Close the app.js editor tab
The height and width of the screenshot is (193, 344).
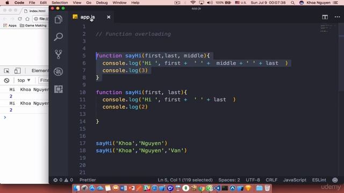(x=109, y=17)
